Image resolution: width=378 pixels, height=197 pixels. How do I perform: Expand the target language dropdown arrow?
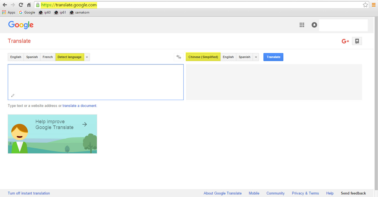tap(256, 57)
